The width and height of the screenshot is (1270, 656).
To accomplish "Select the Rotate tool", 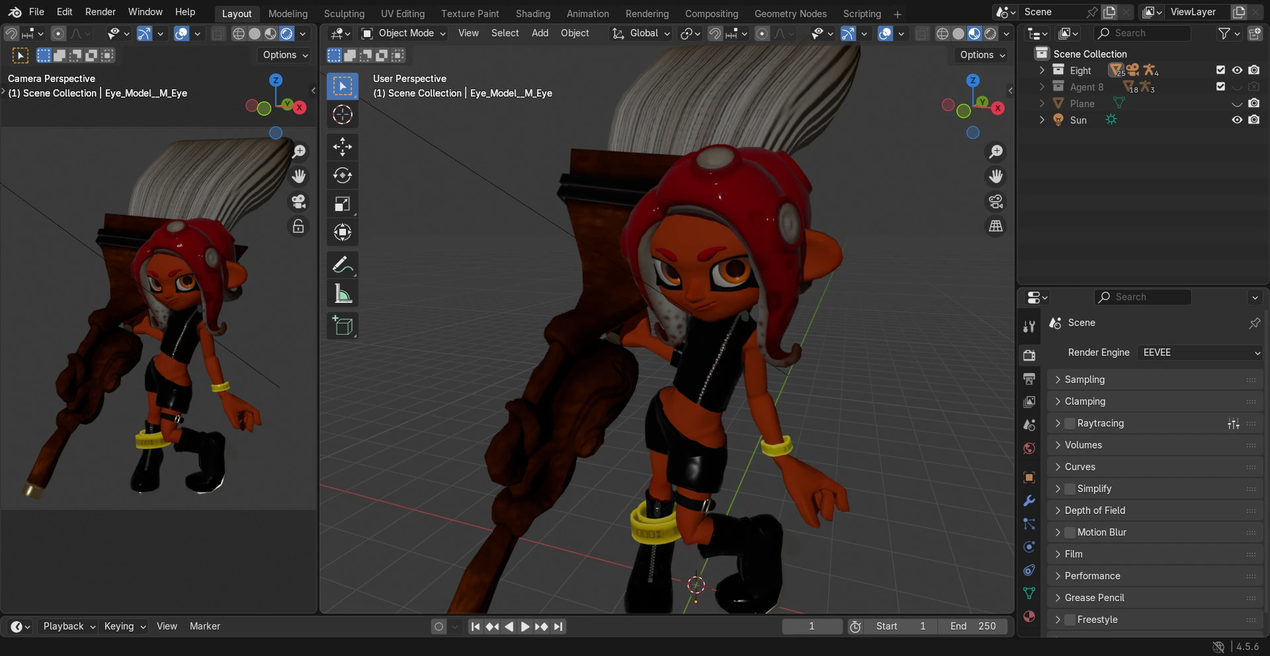I will [342, 175].
